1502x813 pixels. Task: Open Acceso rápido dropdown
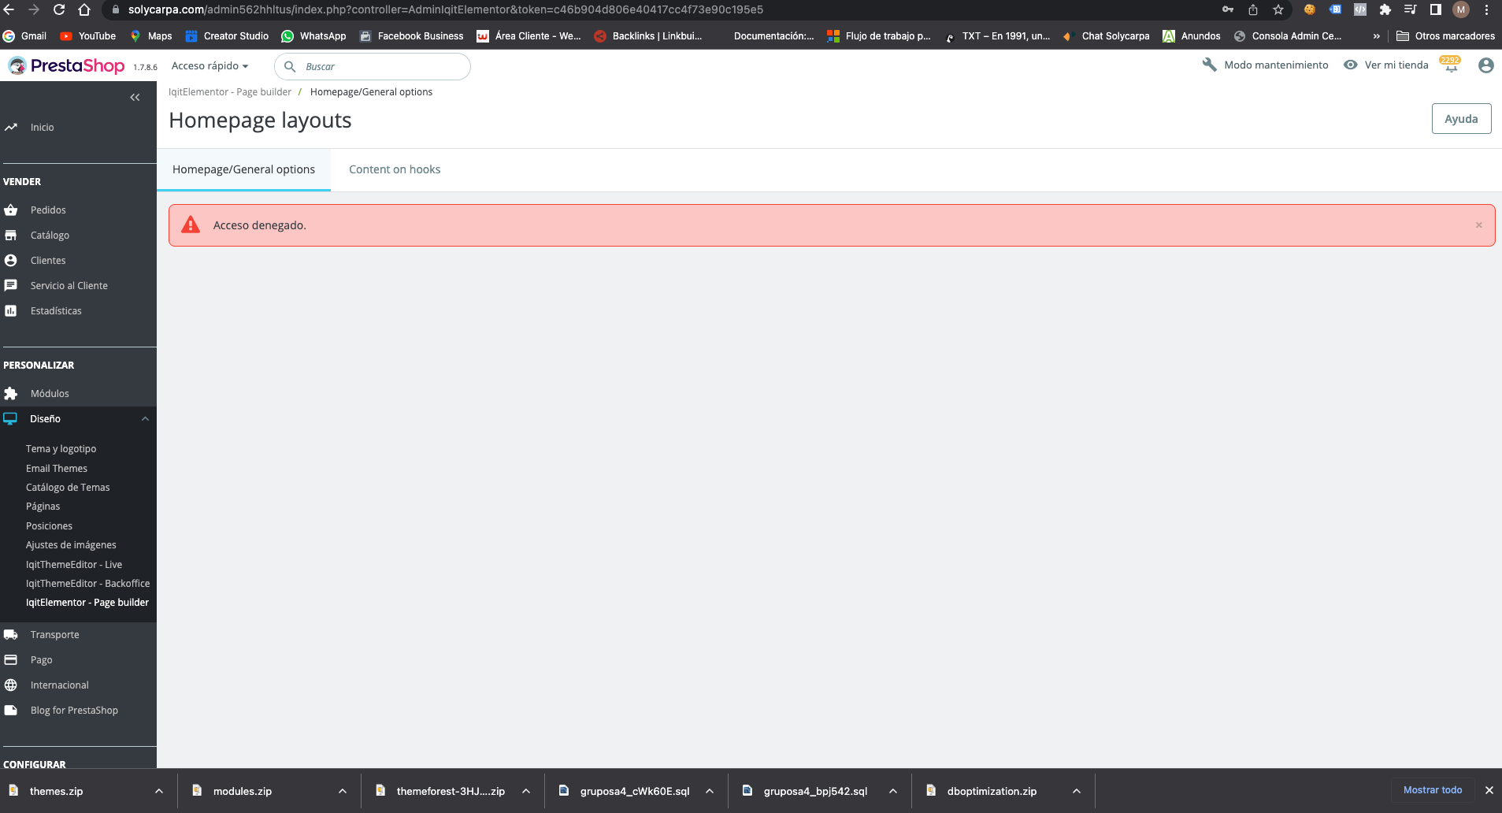click(x=210, y=66)
